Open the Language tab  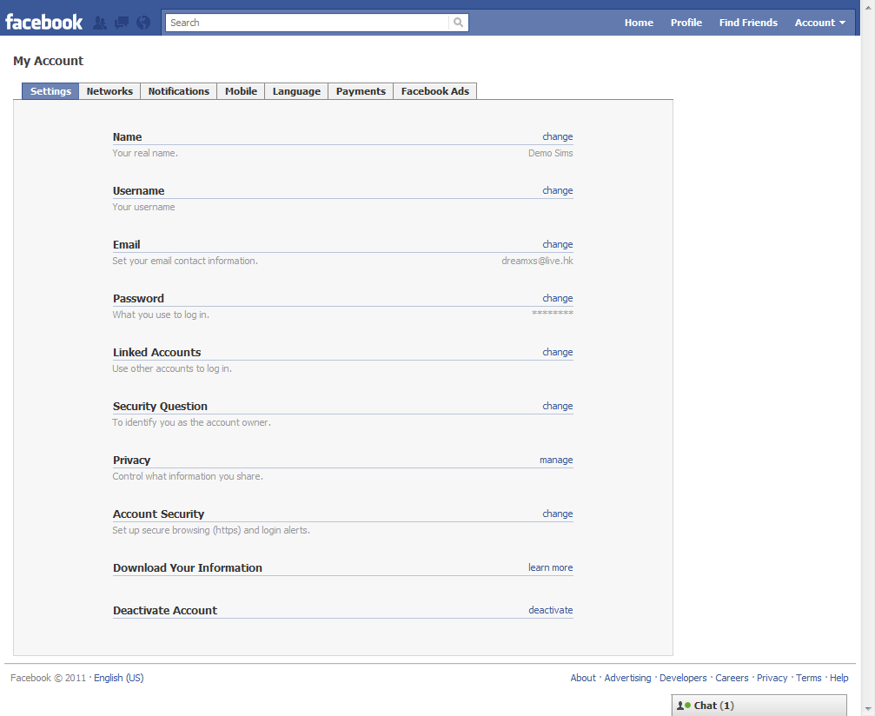point(296,91)
